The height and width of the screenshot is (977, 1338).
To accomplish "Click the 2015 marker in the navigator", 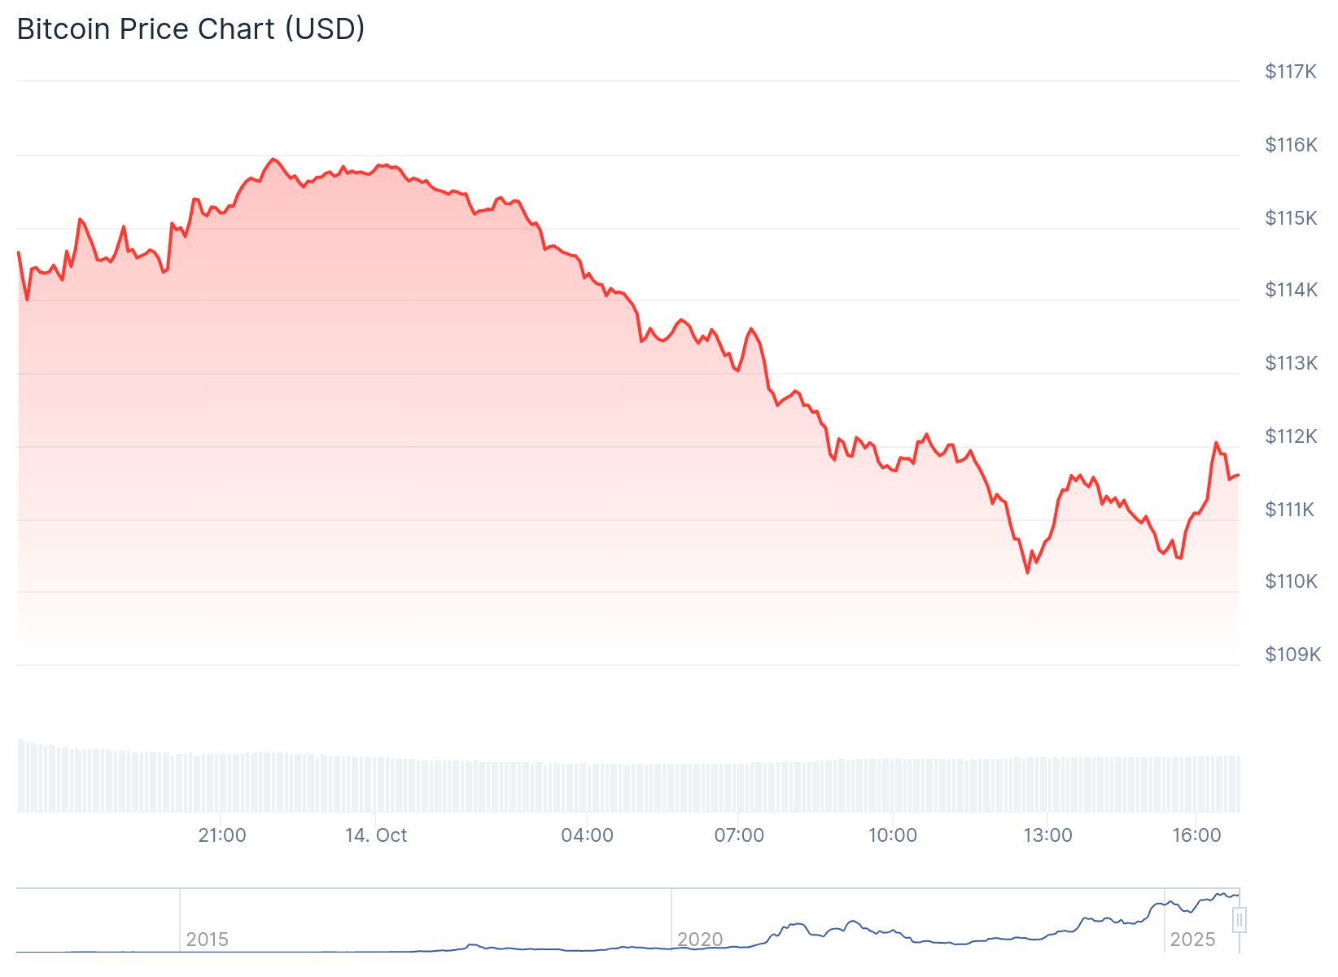I will [x=207, y=940].
